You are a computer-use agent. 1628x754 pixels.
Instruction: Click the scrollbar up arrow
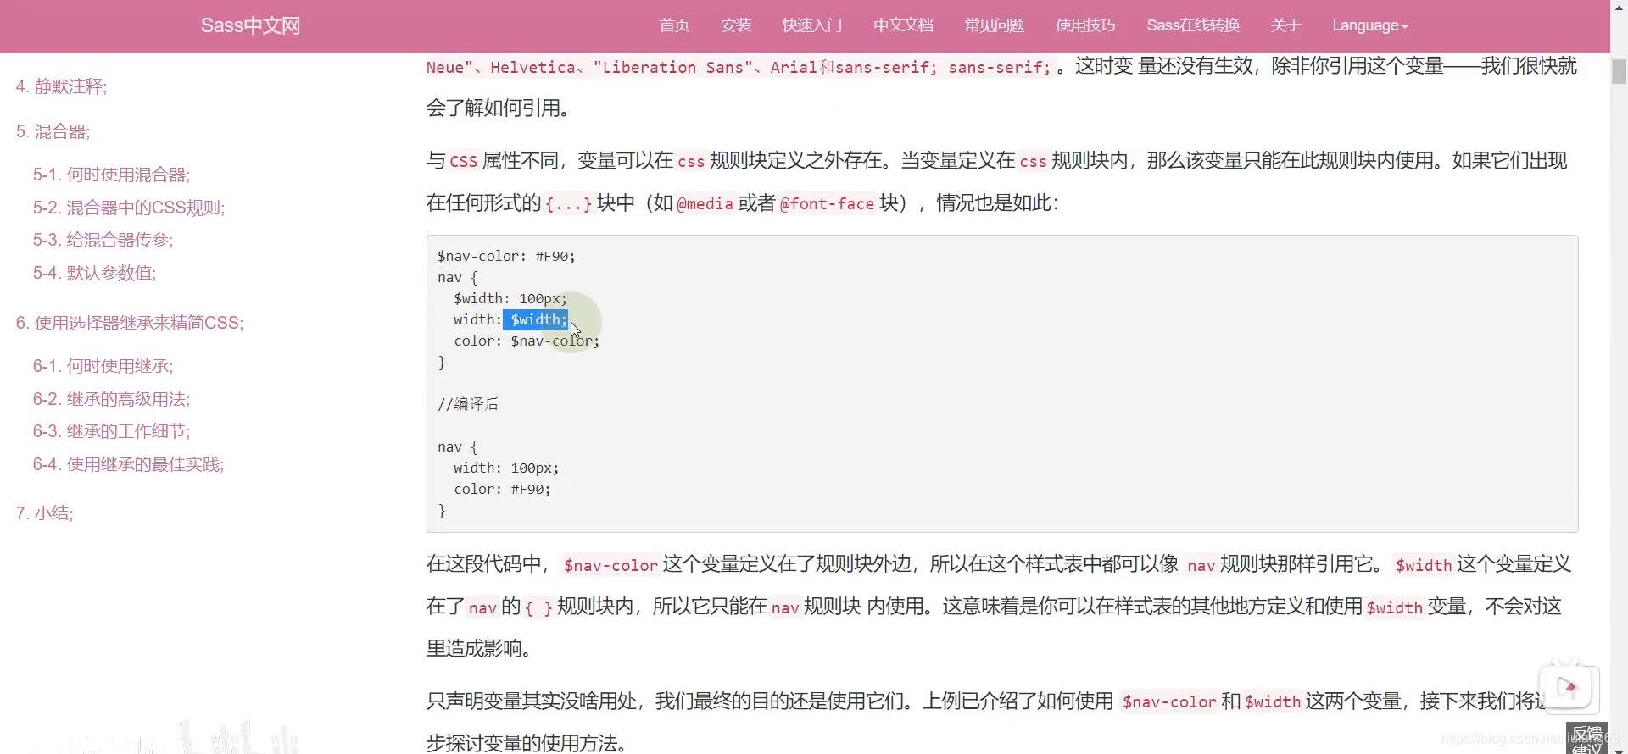tap(1619, 6)
